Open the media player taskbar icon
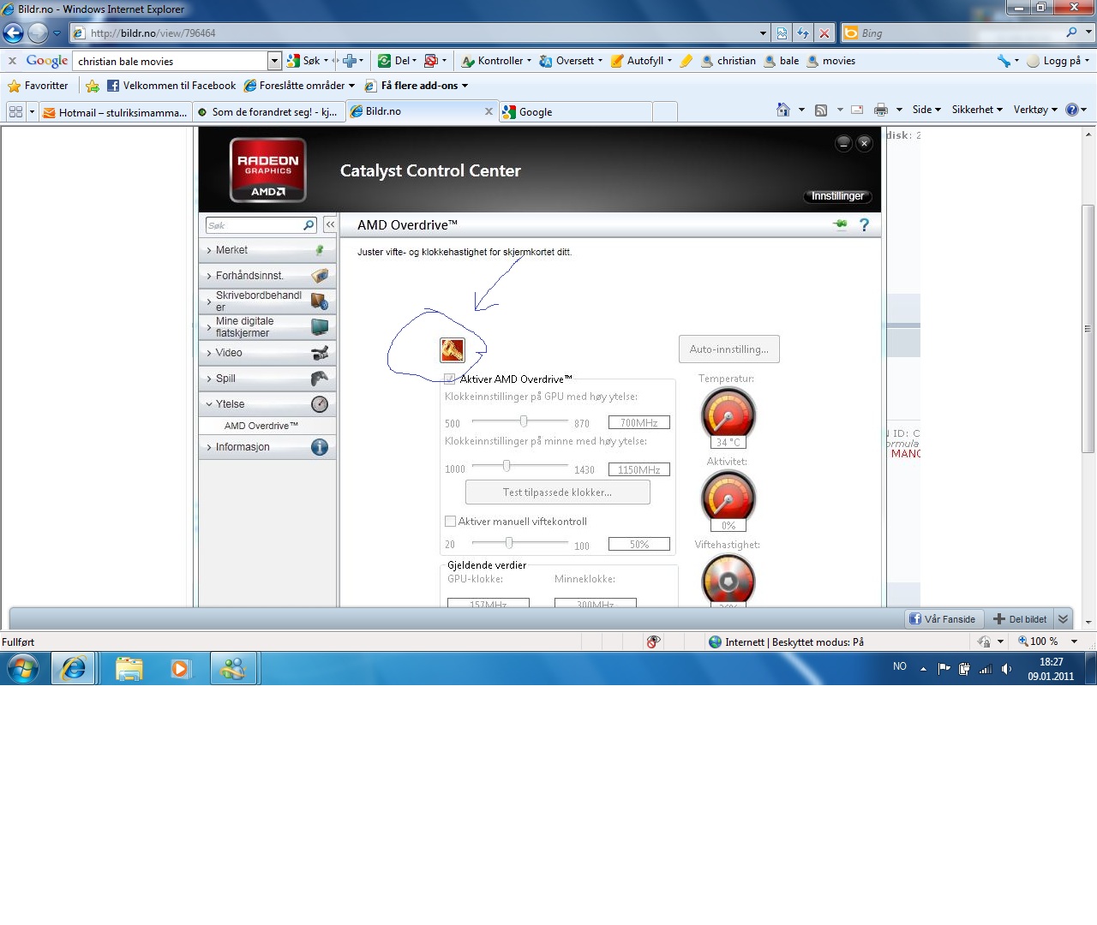 (x=180, y=668)
